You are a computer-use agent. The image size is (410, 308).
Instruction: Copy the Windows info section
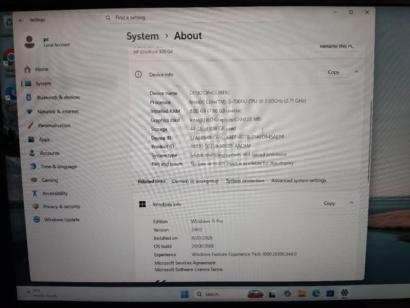pyautogui.click(x=329, y=203)
